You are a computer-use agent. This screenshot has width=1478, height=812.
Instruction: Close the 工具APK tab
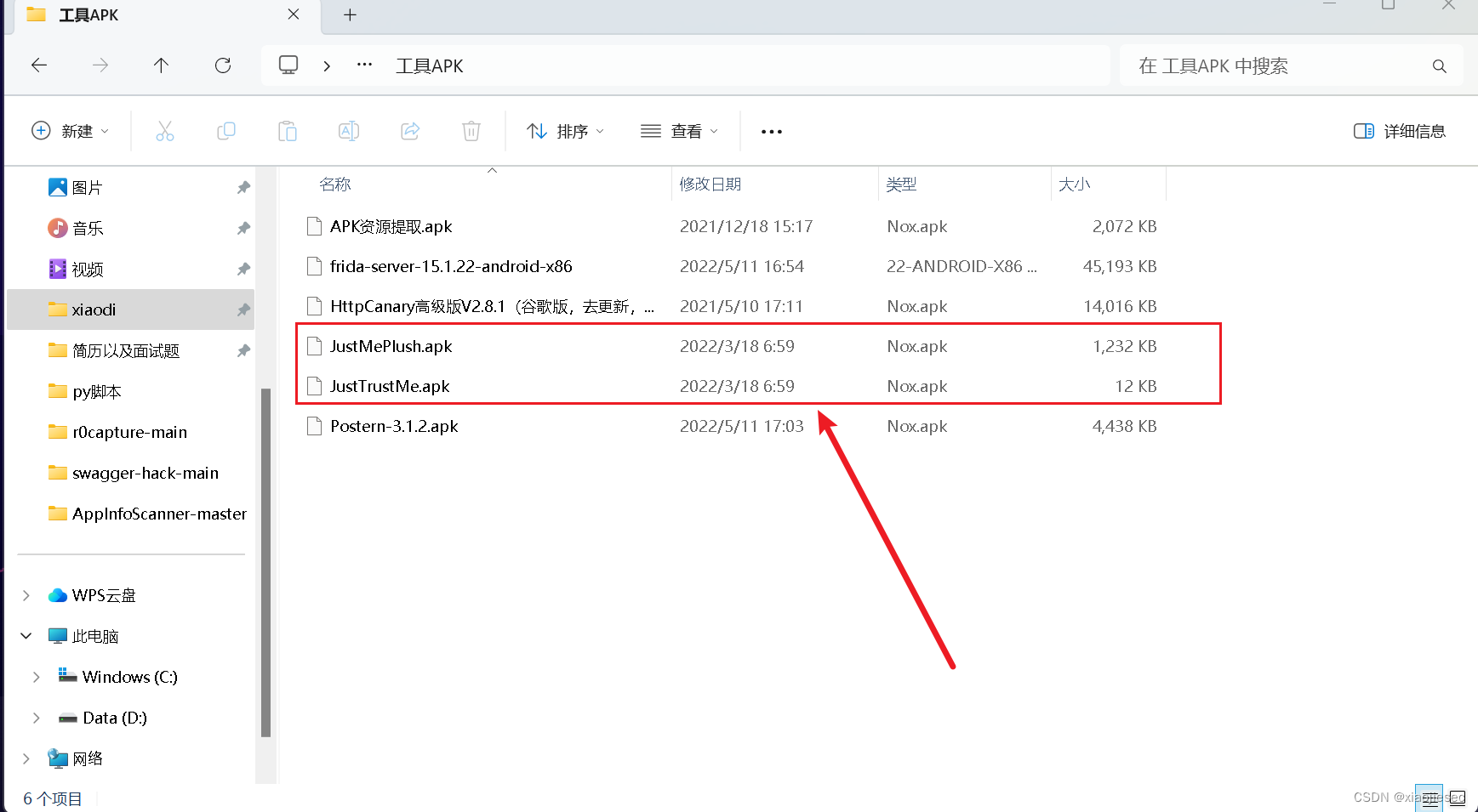click(x=294, y=14)
